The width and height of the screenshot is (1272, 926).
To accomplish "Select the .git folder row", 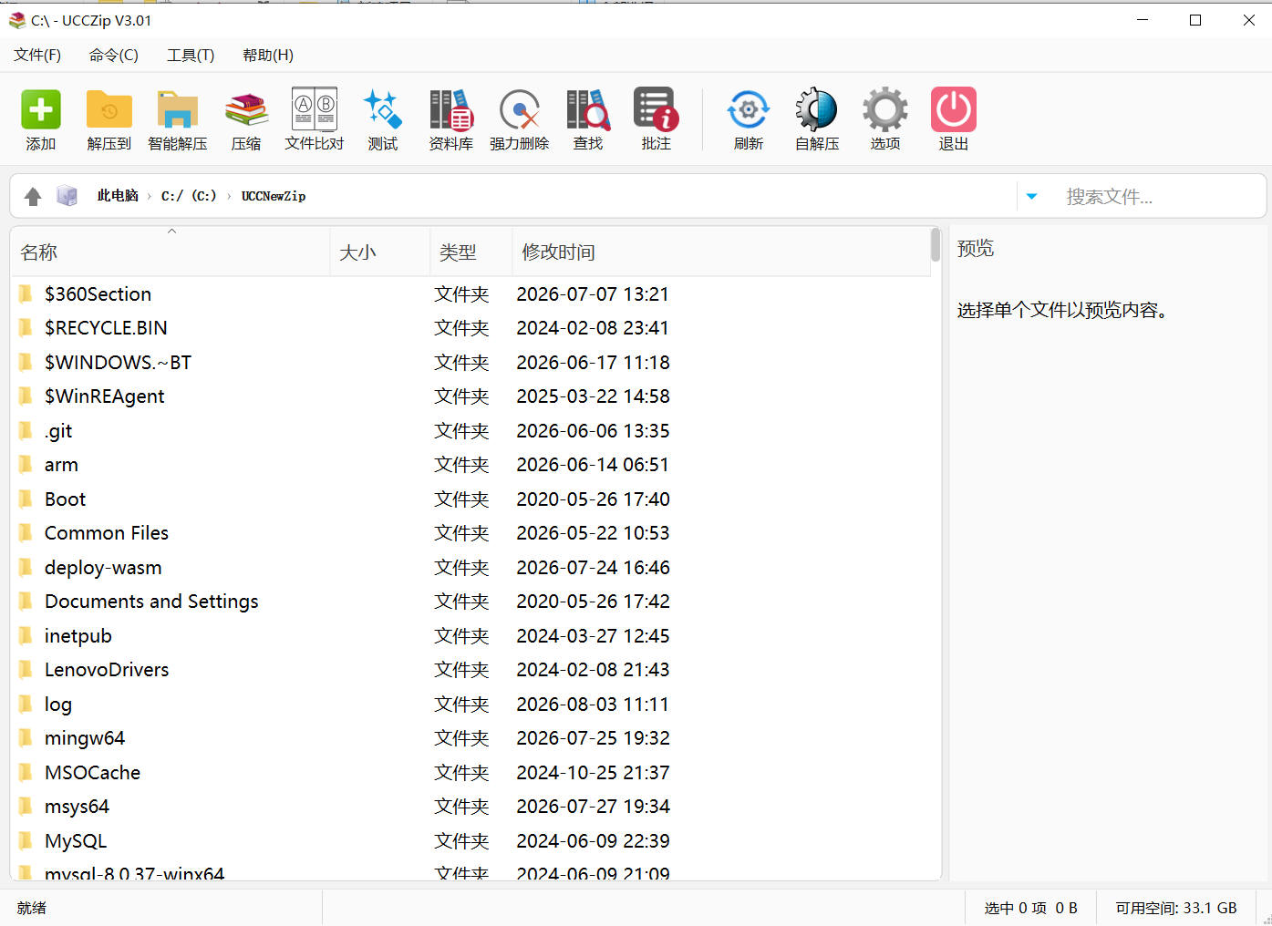I will coord(471,431).
